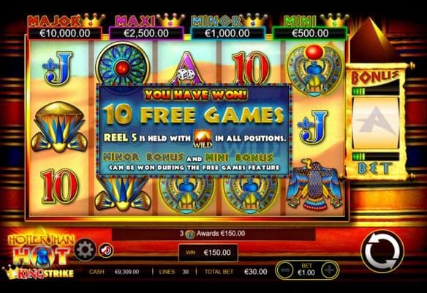Mute sound with the speaker icon
Image resolution: width=427 pixels, height=293 pixels.
point(106,251)
